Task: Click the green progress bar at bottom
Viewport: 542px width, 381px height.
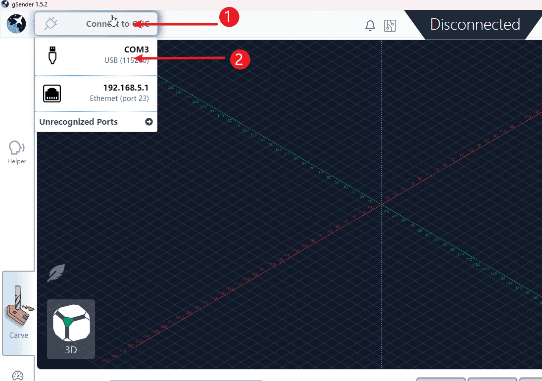Action: [x=186, y=380]
